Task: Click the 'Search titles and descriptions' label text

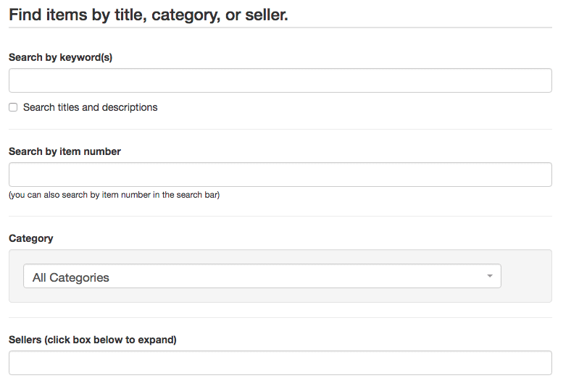Action: click(90, 107)
